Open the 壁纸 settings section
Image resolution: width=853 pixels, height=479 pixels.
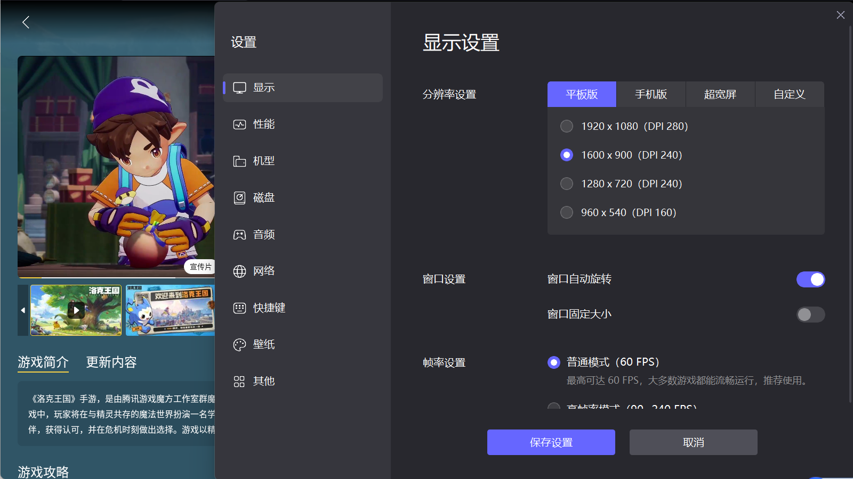pyautogui.click(x=303, y=345)
